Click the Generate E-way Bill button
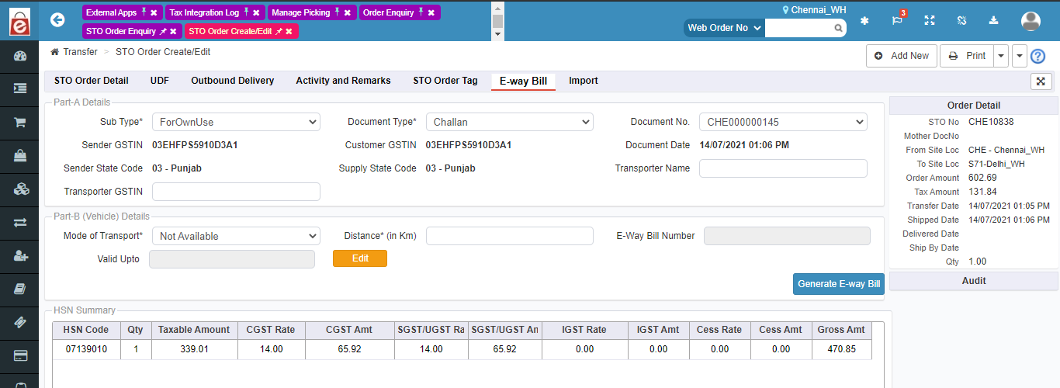 839,284
